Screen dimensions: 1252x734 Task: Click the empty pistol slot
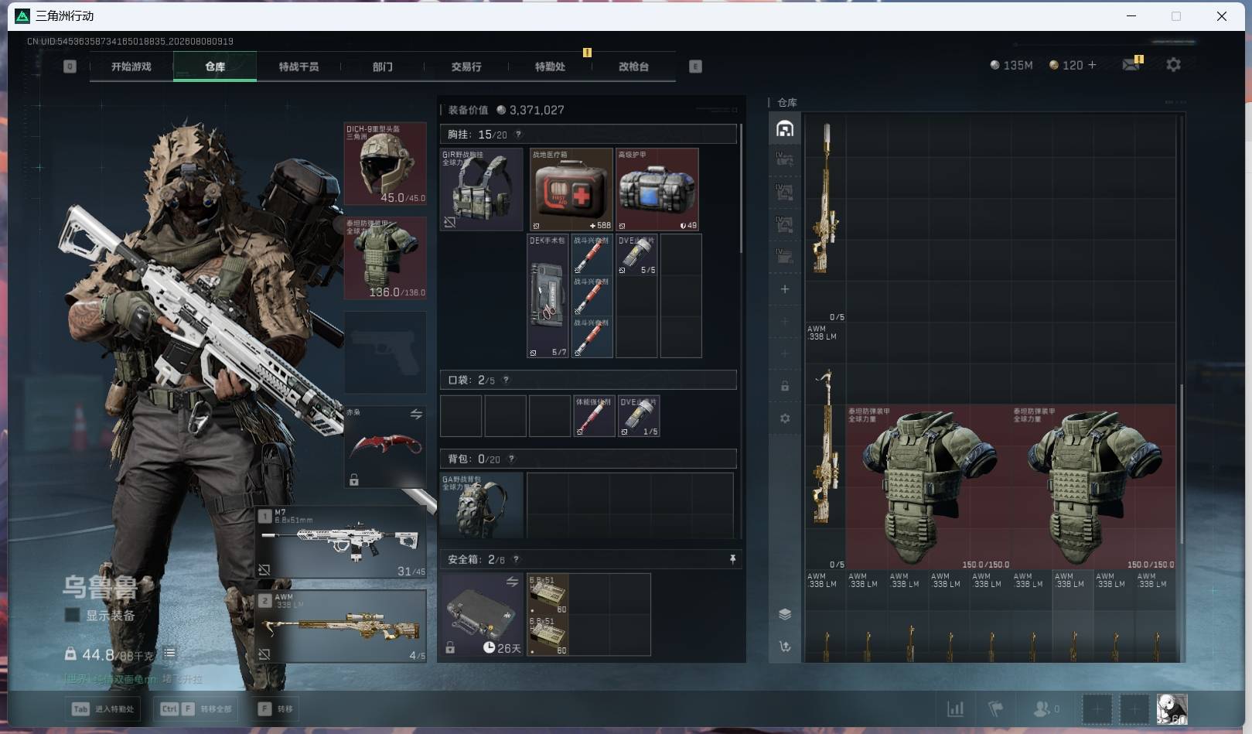tap(385, 353)
